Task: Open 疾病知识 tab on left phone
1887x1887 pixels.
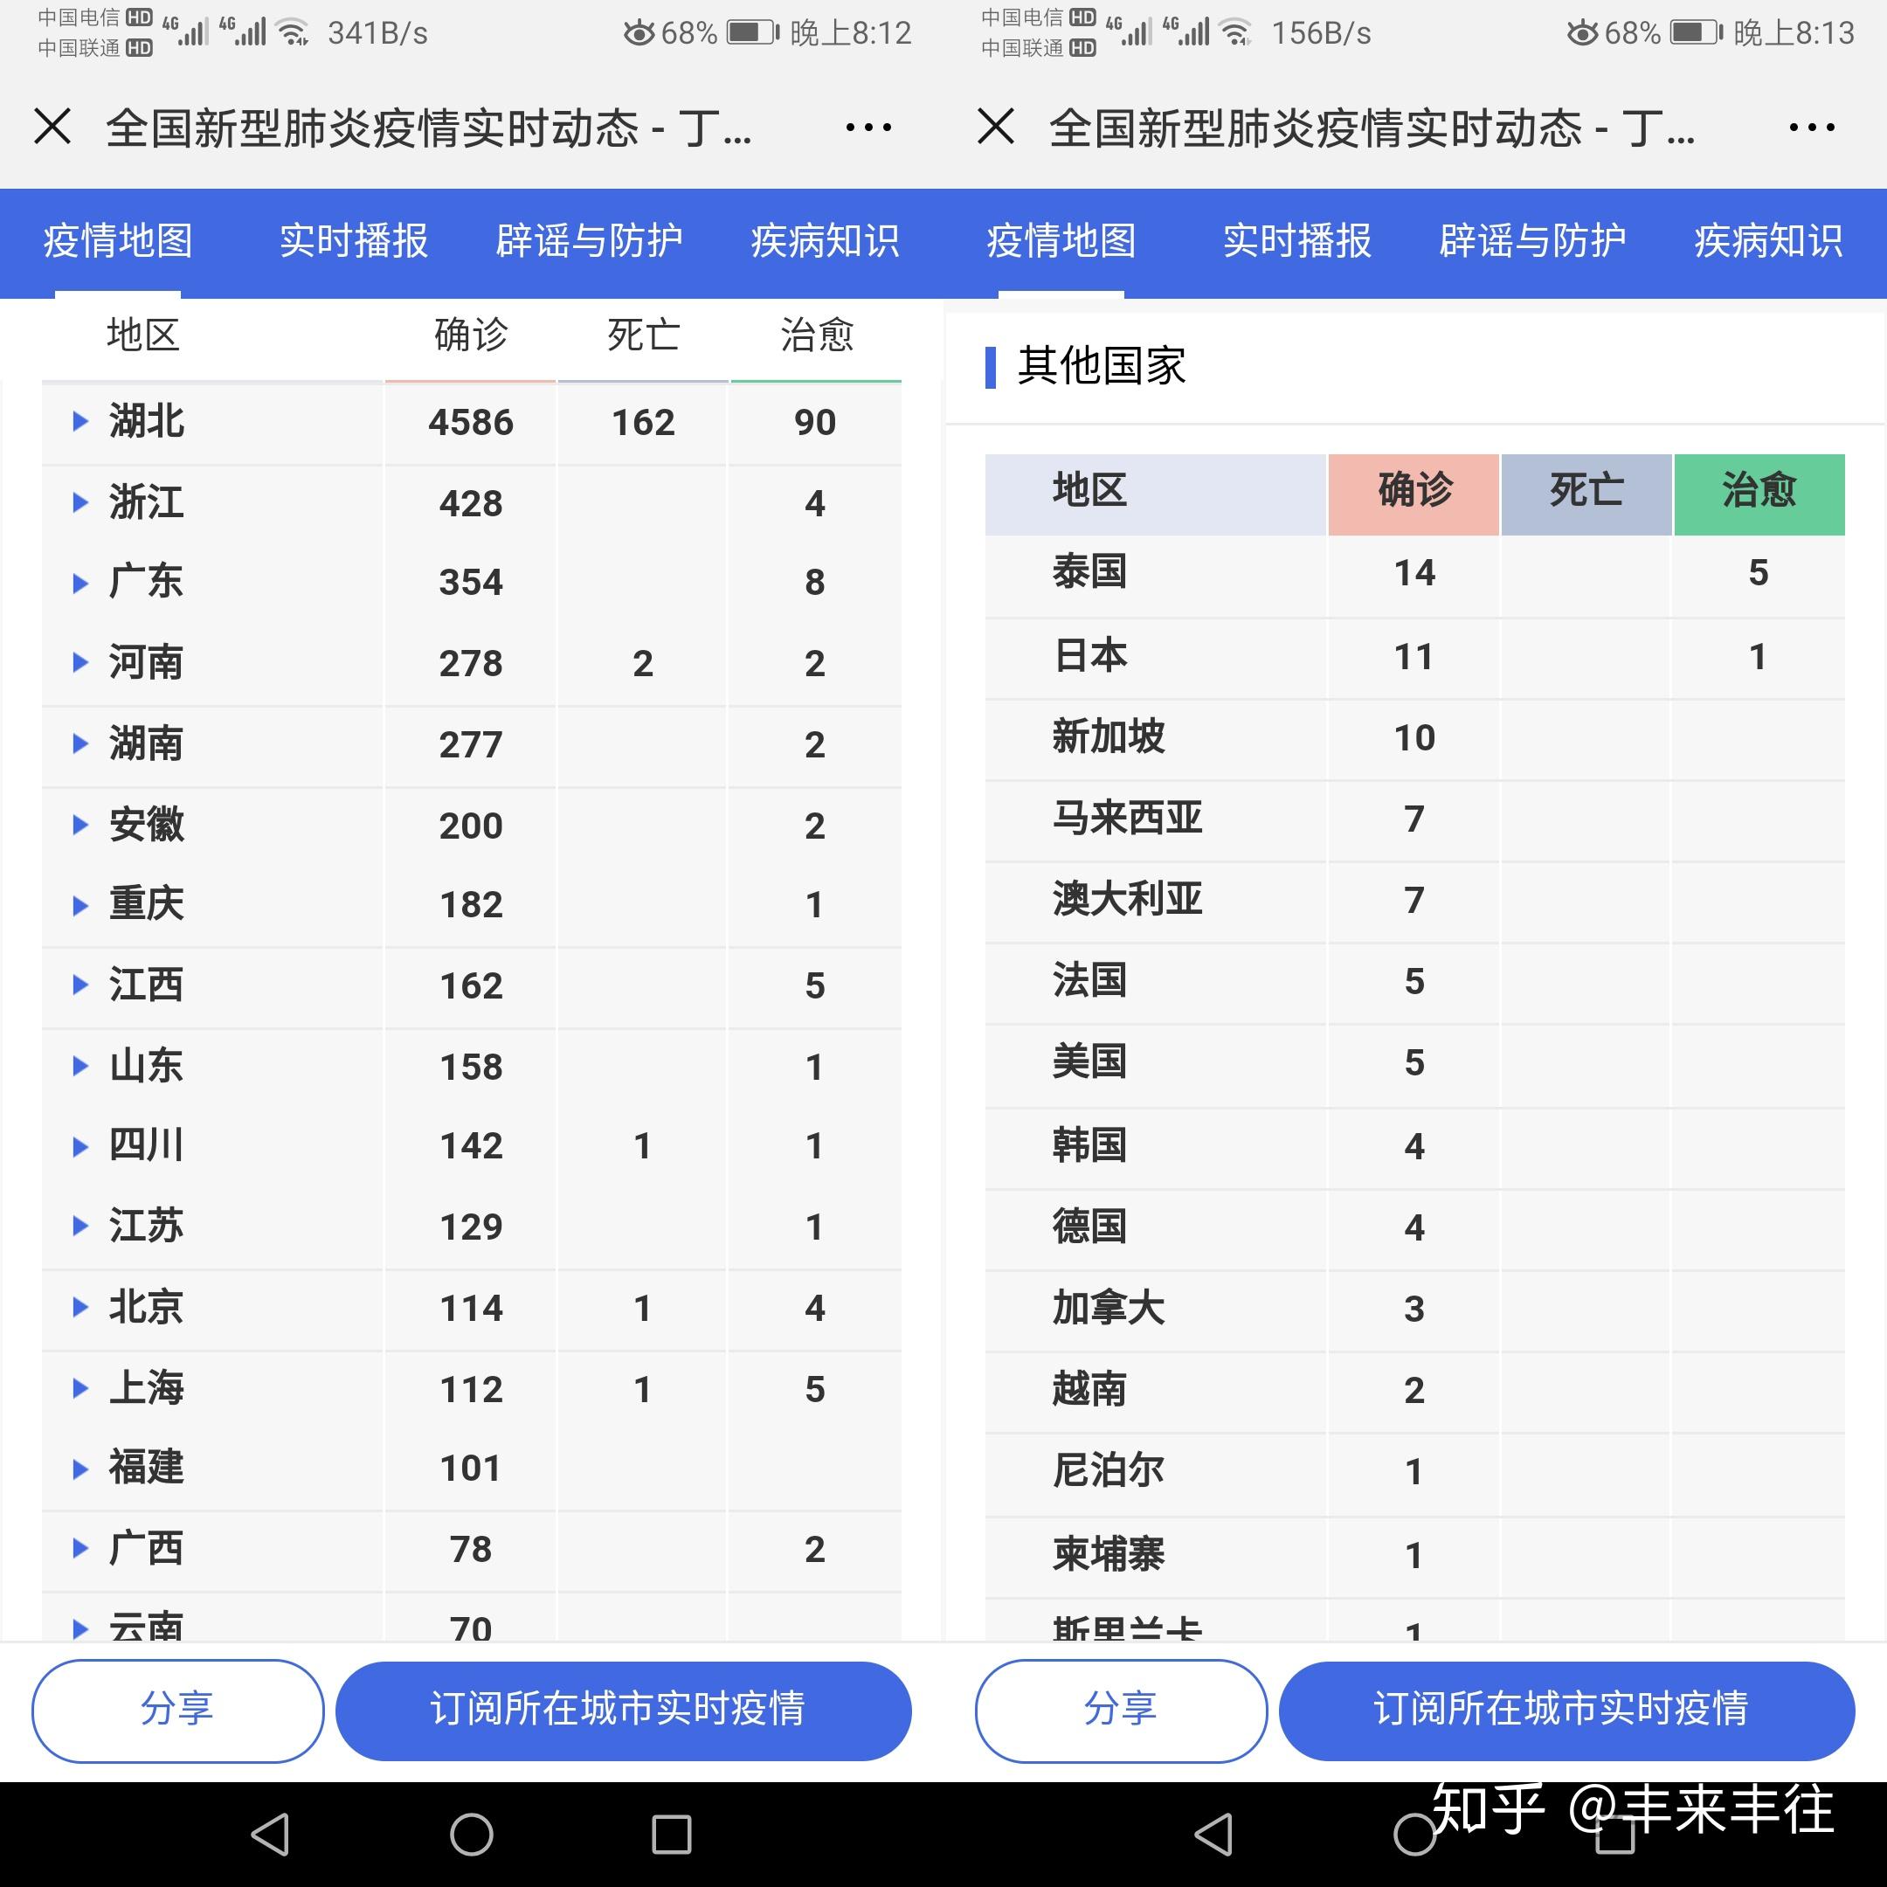Action: click(x=826, y=240)
